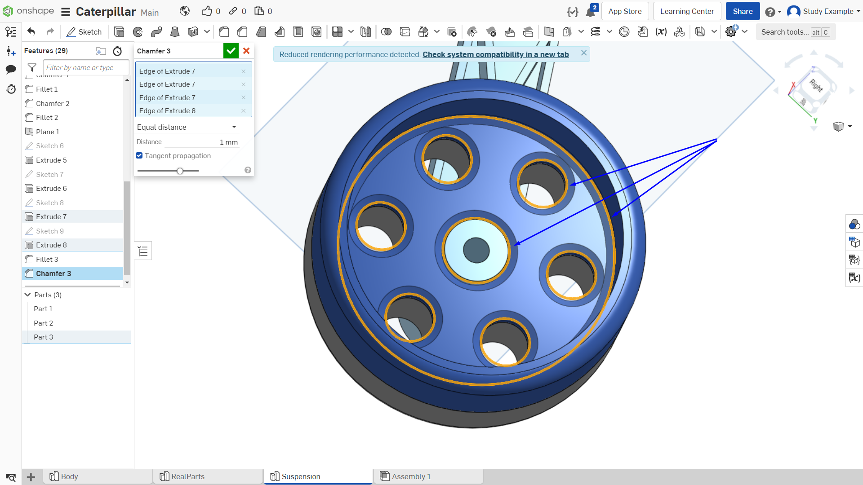Select the Mirror tool
Image resolution: width=863 pixels, height=485 pixels.
click(x=366, y=32)
